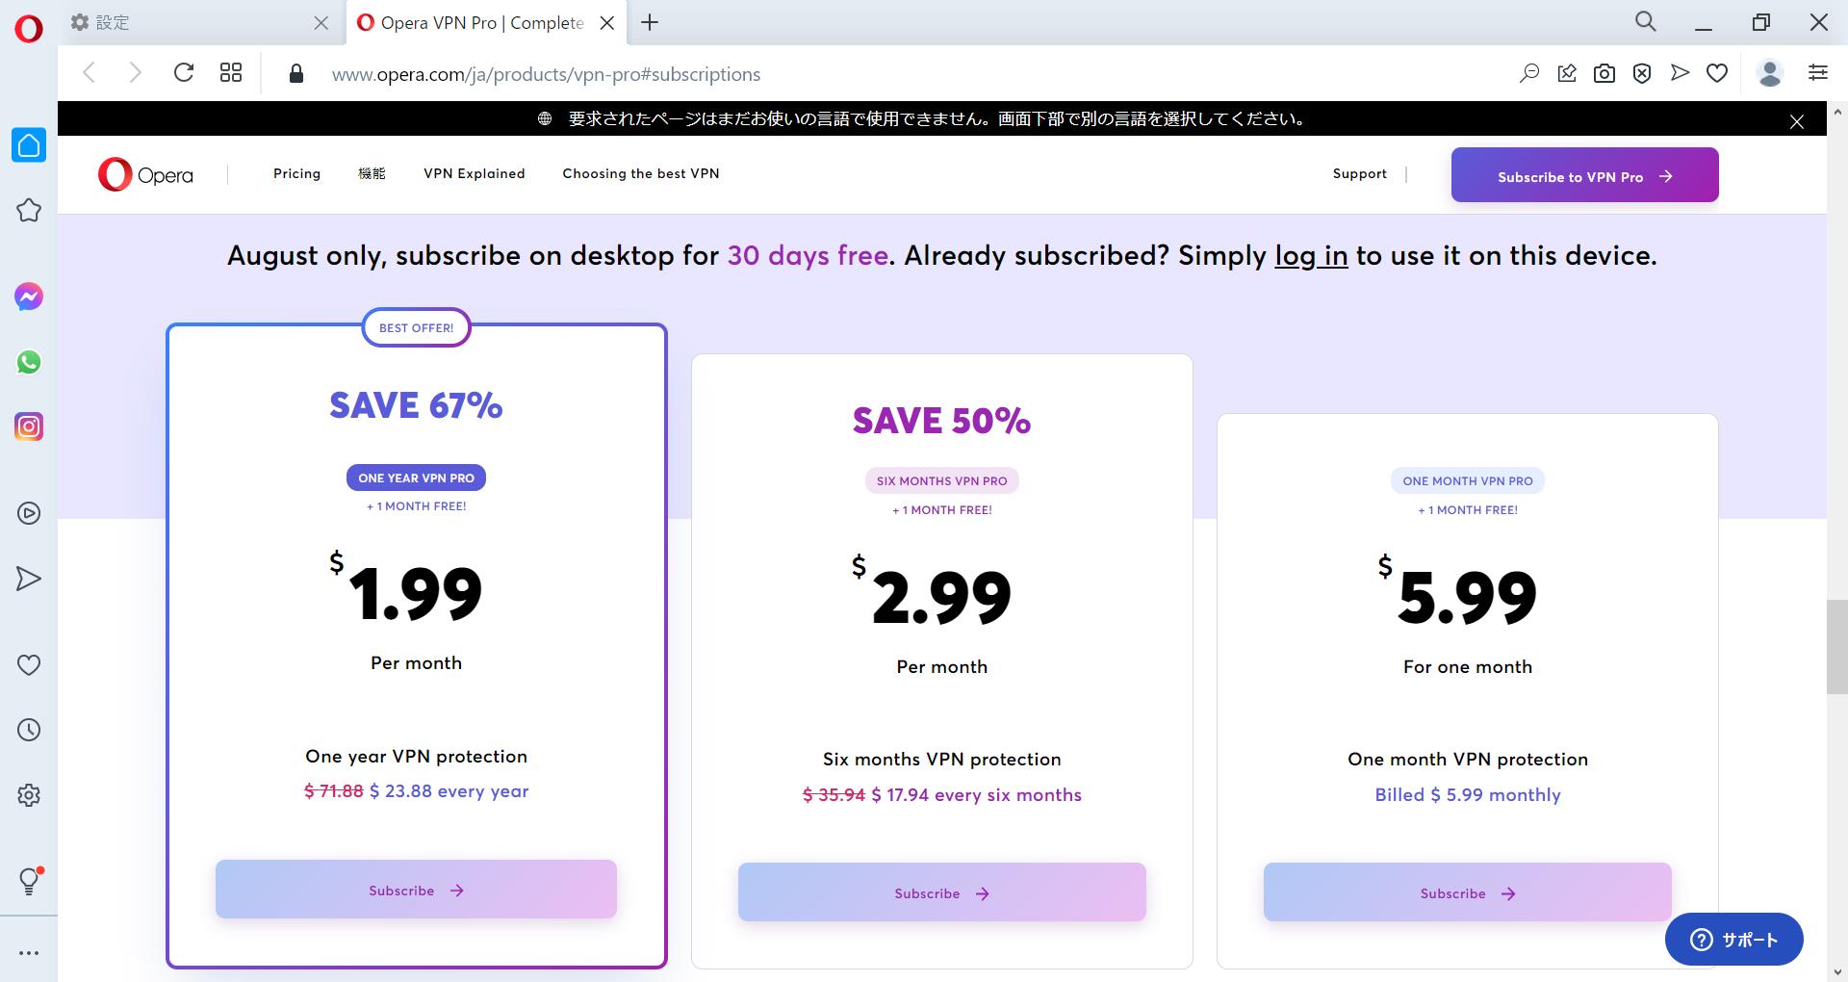
Task: Open the Pricing menu item
Action: click(296, 174)
